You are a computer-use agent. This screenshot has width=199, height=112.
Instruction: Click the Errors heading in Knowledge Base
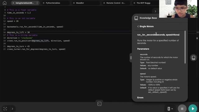click(140, 97)
